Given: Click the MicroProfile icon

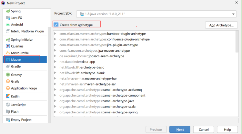Looking at the screenshot, I should click(x=8, y=53).
